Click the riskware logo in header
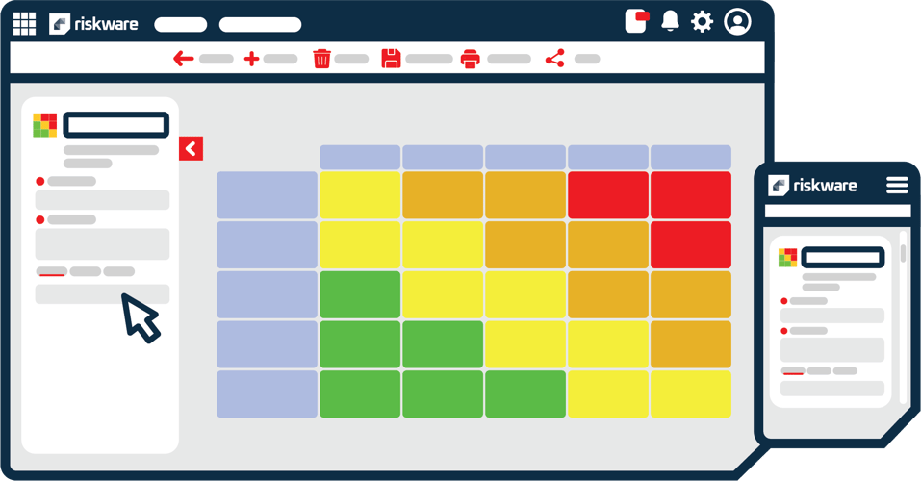Viewport: 921px width, 481px height. pyautogui.click(x=94, y=24)
